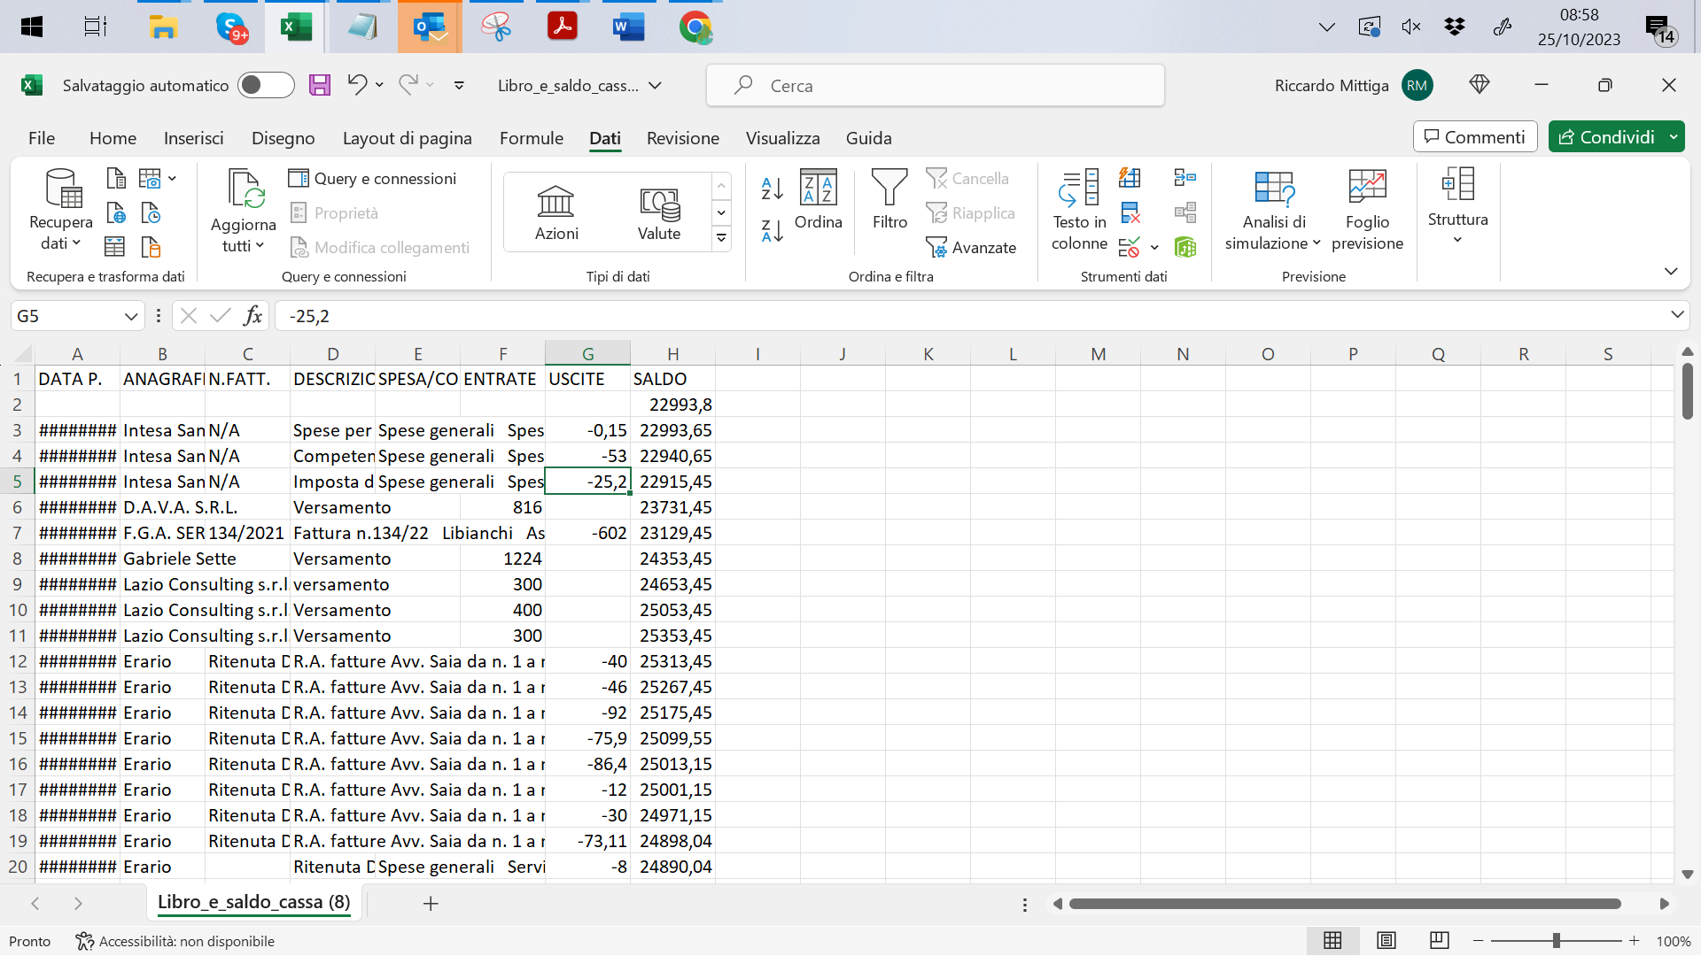The height and width of the screenshot is (956, 1701).
Task: Click the Save floppy disk icon
Action: click(x=320, y=86)
